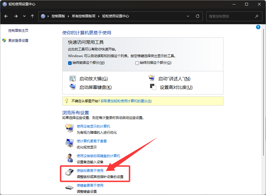Click the On-Screen Keyboard icon
This screenshot has width=266, height=195.
(x=73, y=87)
